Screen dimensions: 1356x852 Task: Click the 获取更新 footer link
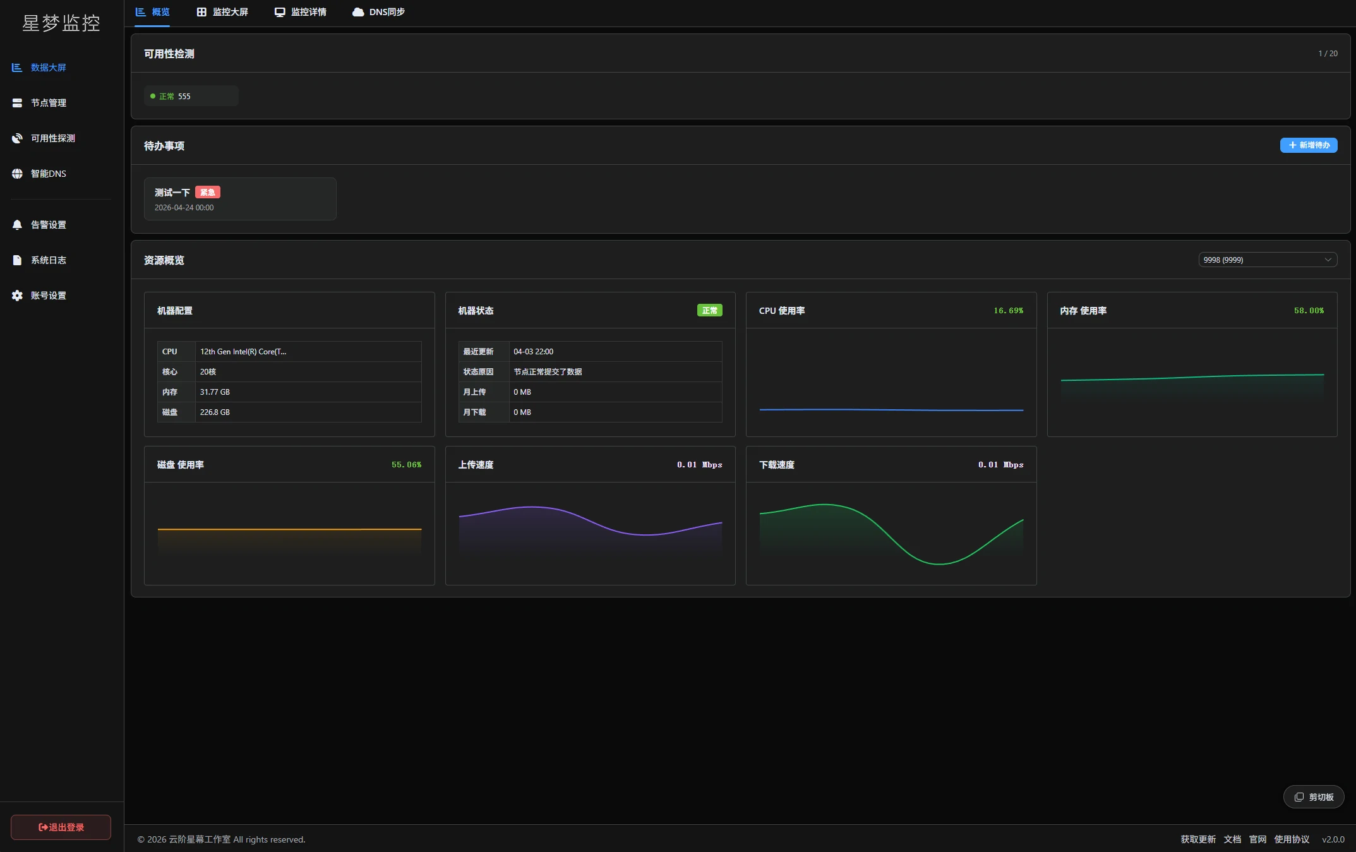coord(1198,839)
